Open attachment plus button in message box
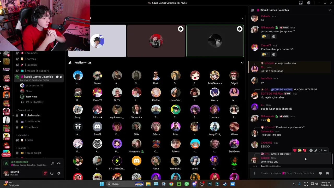 255,173
